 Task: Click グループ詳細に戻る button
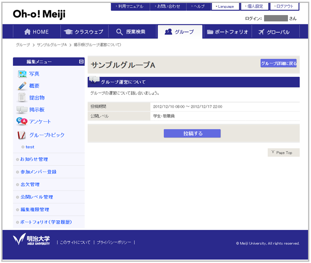click(278, 63)
